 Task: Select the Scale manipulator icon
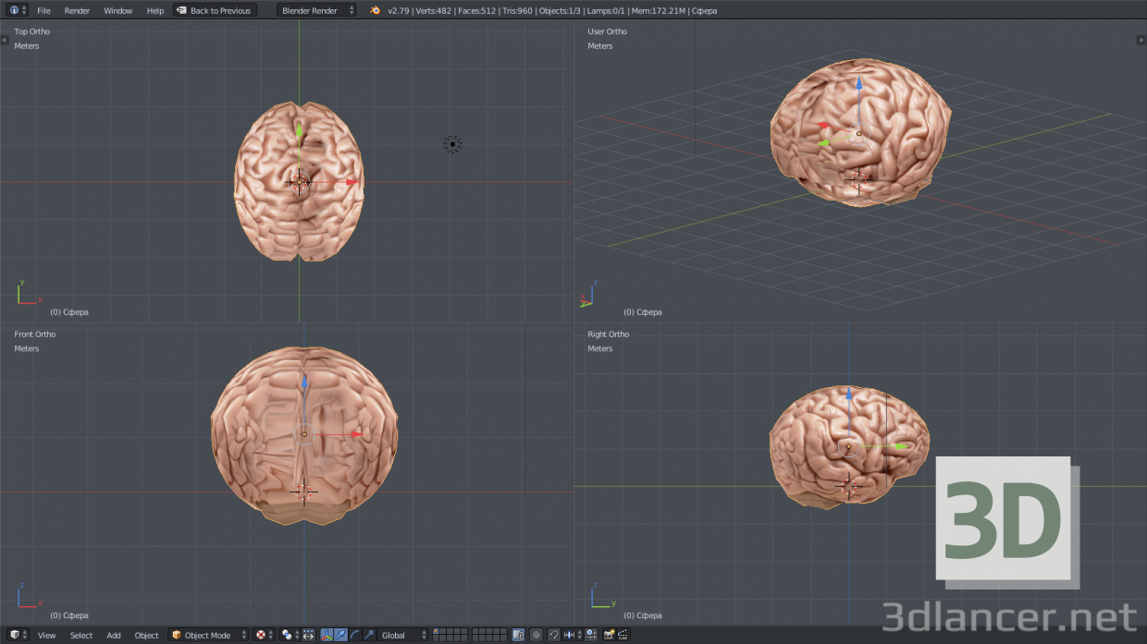point(368,636)
